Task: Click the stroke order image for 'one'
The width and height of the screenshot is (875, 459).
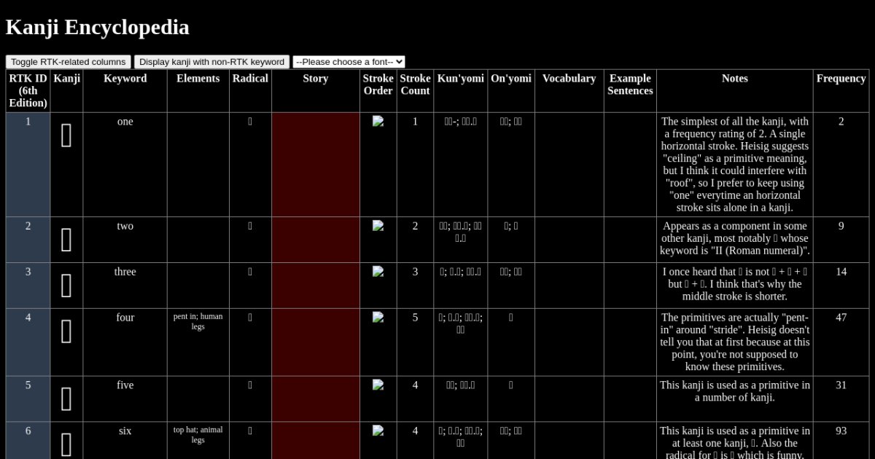Action: tap(378, 122)
